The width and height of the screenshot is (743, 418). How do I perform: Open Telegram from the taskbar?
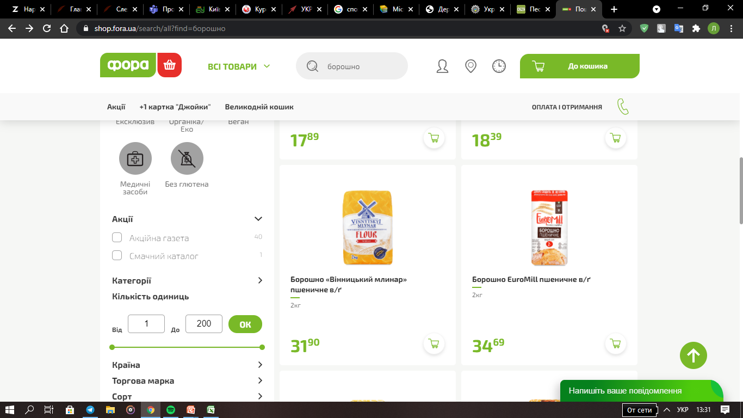[90, 410]
